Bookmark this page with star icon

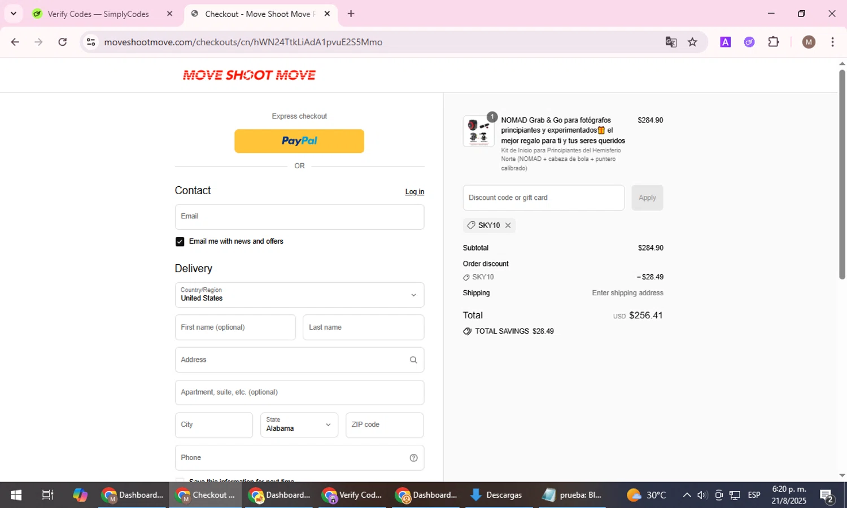[x=693, y=42]
